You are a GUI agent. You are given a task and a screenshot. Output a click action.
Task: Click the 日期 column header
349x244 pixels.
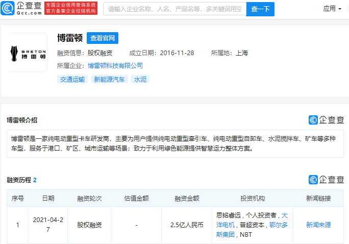pyautogui.click(x=48, y=198)
